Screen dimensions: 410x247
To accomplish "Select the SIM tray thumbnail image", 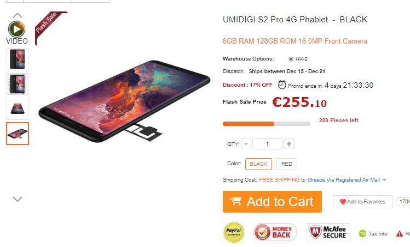I will (x=18, y=134).
